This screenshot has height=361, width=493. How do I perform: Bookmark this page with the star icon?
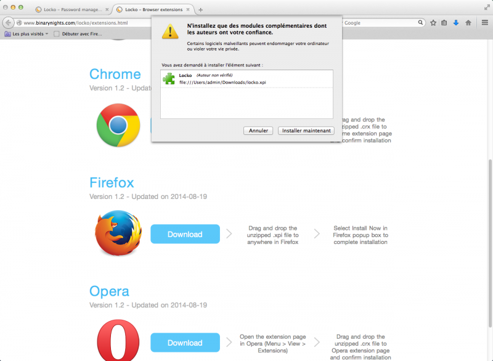(433, 23)
